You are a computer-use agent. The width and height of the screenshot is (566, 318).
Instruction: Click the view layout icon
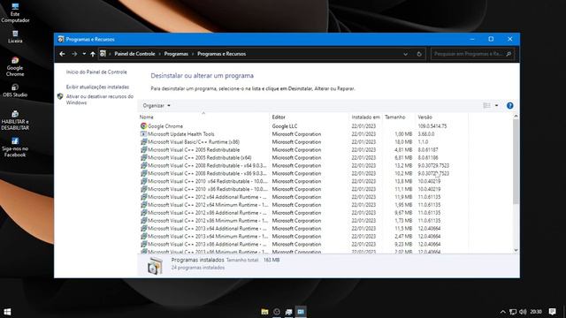[486, 105]
